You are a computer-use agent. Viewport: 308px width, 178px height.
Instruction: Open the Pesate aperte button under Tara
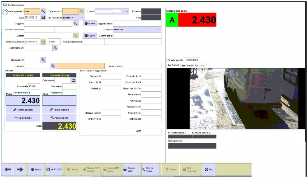click(x=59, y=118)
